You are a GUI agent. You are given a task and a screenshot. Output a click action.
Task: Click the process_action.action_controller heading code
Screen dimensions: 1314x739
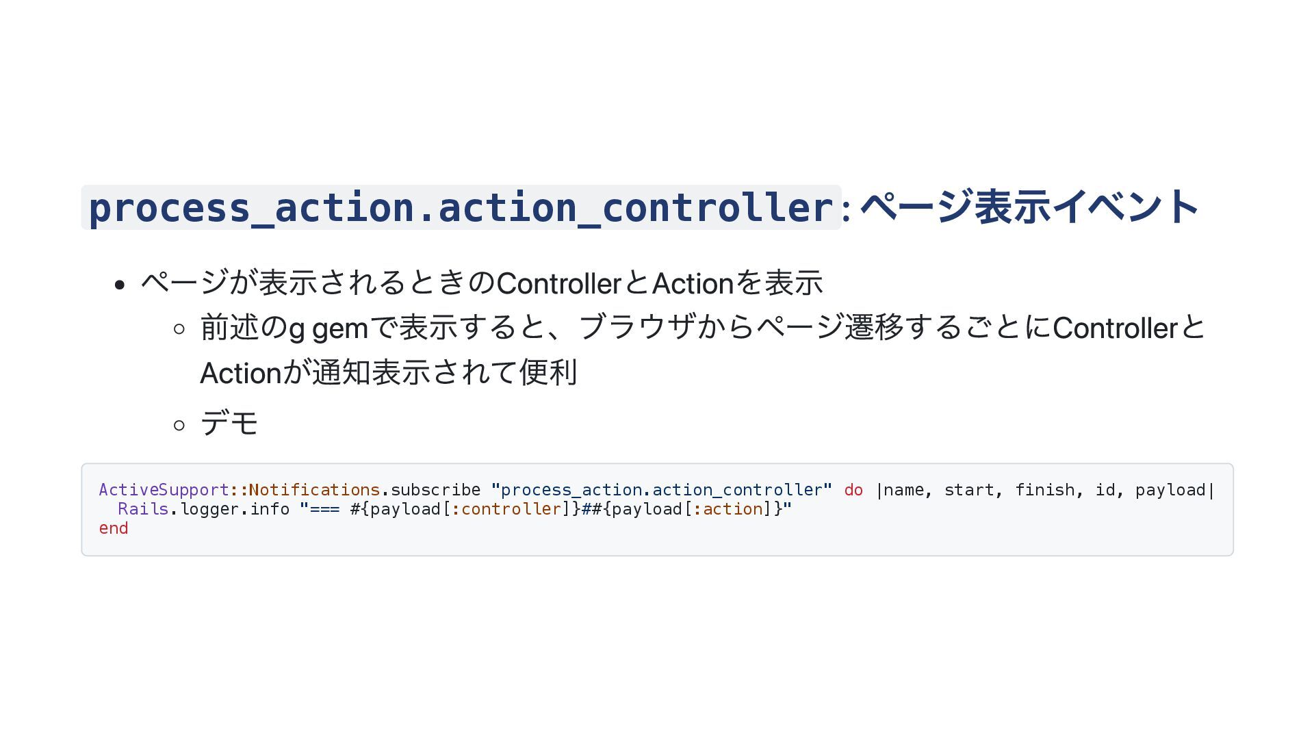461,207
